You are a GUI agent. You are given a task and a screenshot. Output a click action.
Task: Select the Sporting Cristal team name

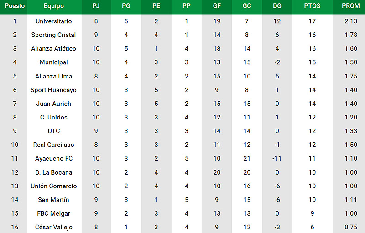click(53, 35)
